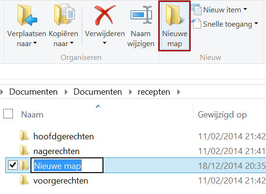Click the Naam wijzigen rename icon
This screenshot has height=194, width=266.
click(141, 15)
